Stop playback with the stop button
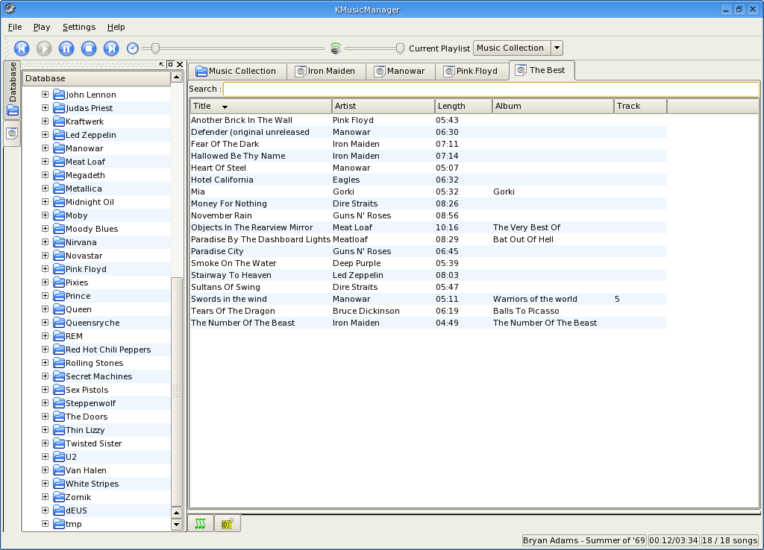This screenshot has height=550, width=764. point(89,48)
